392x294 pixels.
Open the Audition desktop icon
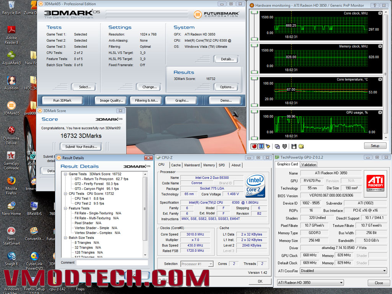coord(11,83)
